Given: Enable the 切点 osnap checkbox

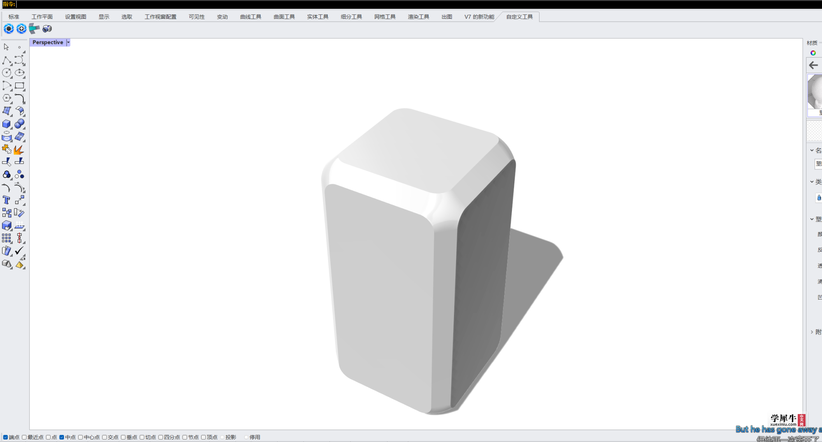Looking at the screenshot, I should (142, 437).
